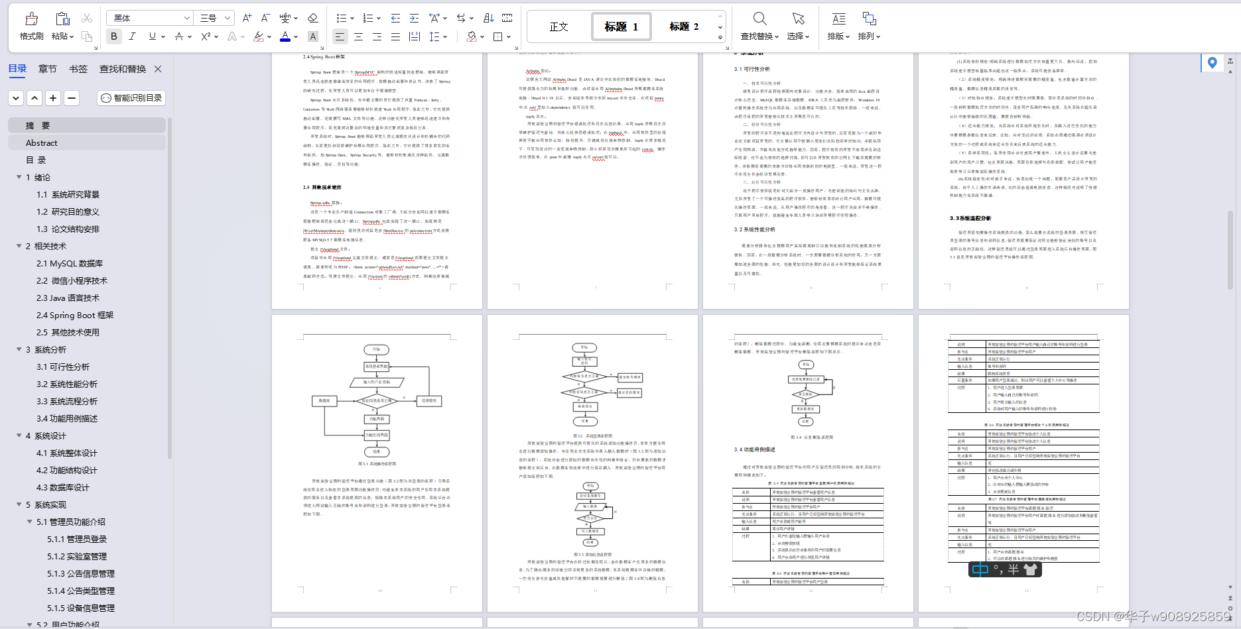Open the Find and Replace (查找替换) tool
Viewport: 1241px width, 629px height.
click(759, 25)
